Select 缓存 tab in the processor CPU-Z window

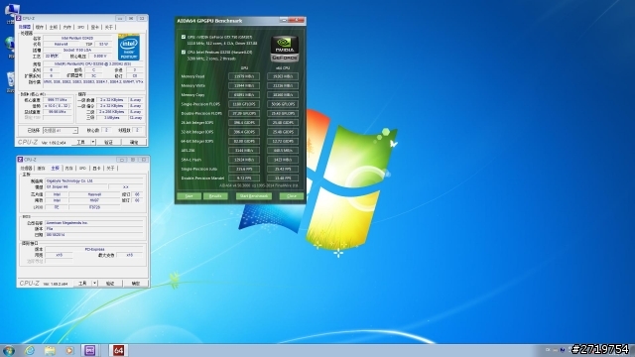(40, 27)
